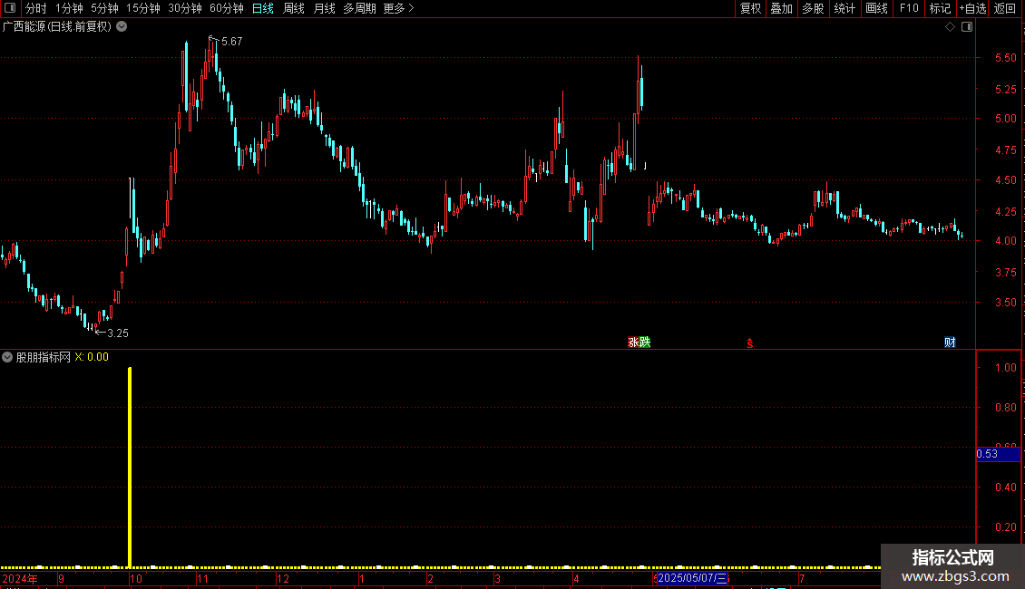This screenshot has height=589, width=1025.
Task: Click month 7 on the time axis
Action: coord(802,578)
